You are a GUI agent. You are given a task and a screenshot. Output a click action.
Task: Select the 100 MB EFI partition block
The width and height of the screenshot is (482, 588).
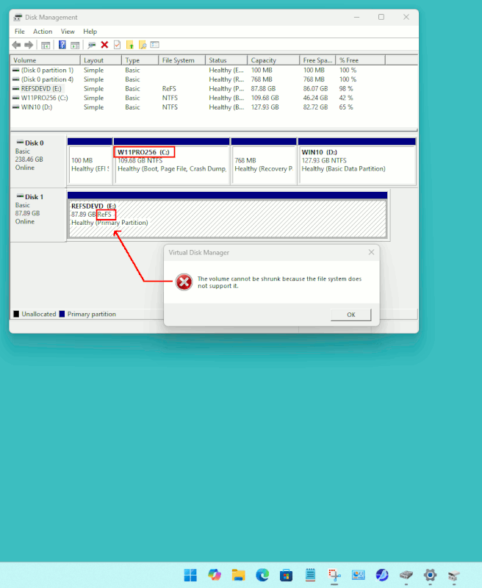90,161
